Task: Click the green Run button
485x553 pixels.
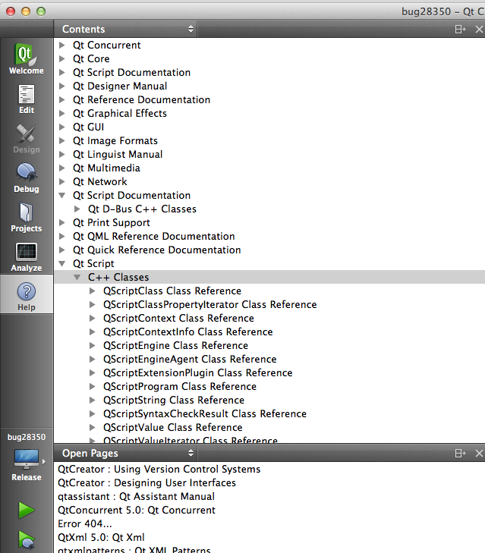Action: (x=27, y=510)
